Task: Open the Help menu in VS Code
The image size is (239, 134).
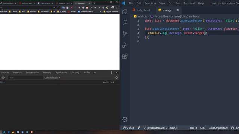Action: pos(201,3)
